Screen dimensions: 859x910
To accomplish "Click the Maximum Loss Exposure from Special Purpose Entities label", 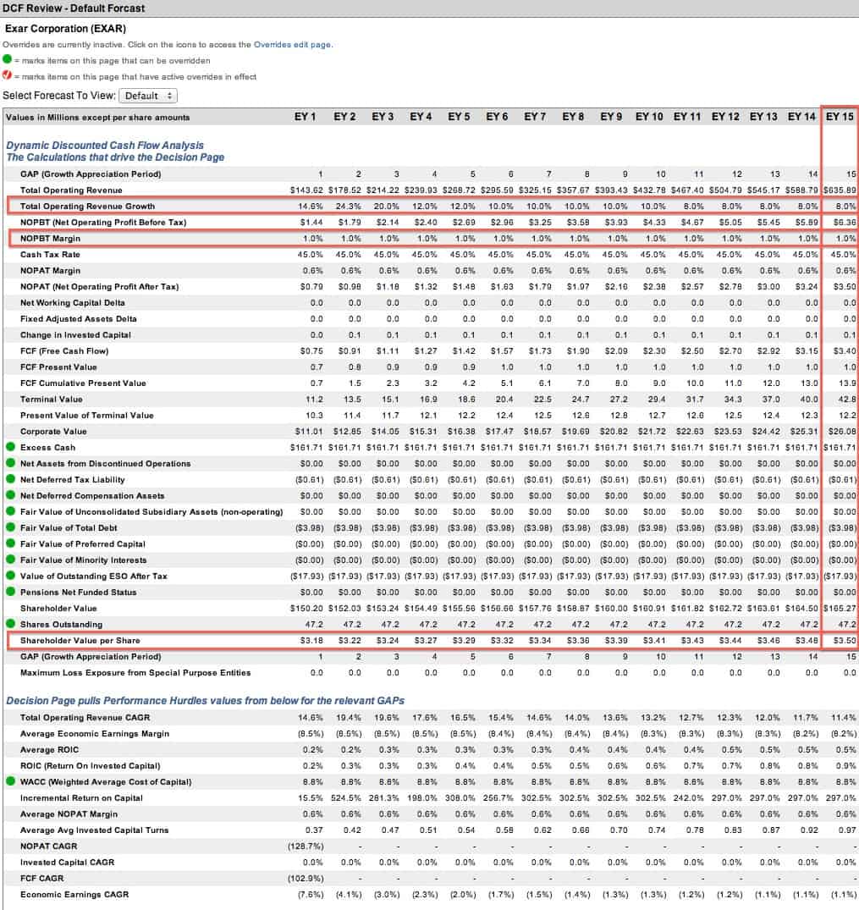I will click(135, 673).
